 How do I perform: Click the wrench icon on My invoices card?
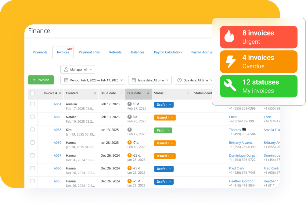click(x=229, y=86)
